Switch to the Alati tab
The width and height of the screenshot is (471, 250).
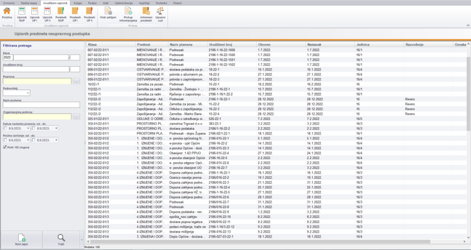click(x=106, y=3)
